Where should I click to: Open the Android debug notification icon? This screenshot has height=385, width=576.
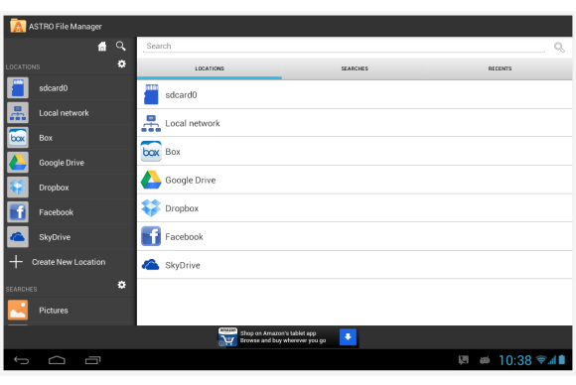[485, 360]
